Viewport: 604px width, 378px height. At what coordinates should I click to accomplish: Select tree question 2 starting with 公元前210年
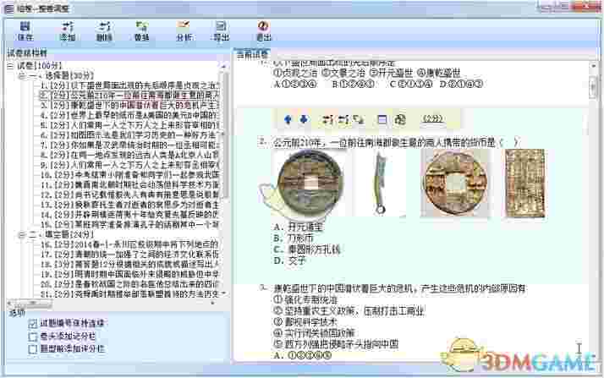coord(129,95)
